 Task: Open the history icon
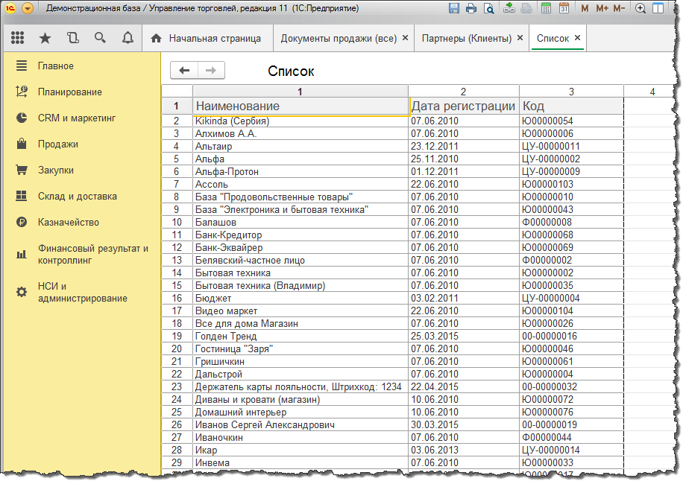[x=72, y=38]
